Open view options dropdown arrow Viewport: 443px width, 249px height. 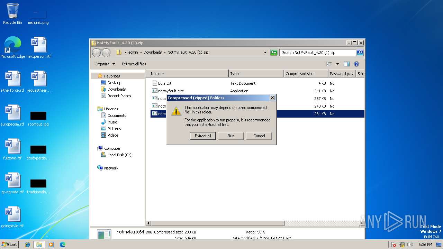pyautogui.click(x=337, y=64)
